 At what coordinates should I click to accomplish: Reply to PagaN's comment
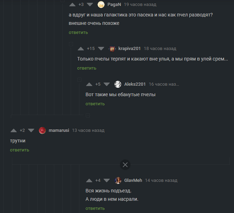coord(78,32)
